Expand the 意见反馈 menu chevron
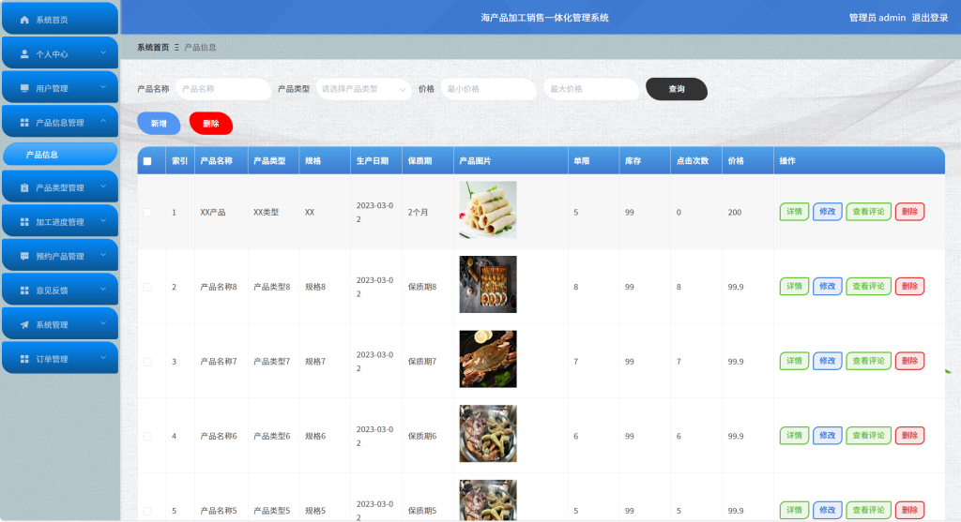This screenshot has height=522, width=961. click(x=103, y=290)
